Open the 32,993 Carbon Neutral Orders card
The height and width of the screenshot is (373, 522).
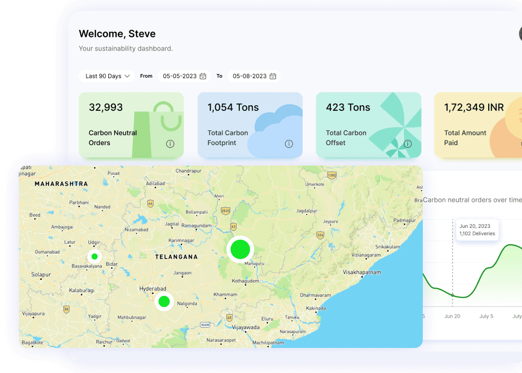(x=131, y=125)
